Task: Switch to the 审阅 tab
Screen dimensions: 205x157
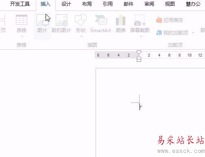Action: [x=149, y=4]
